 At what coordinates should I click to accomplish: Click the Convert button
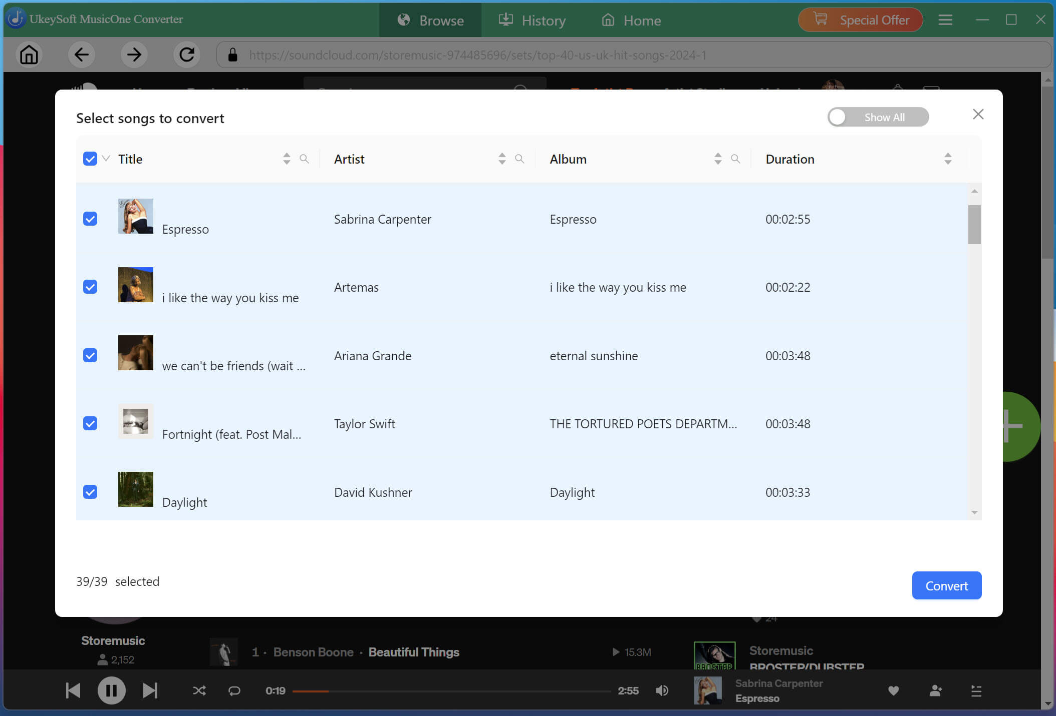(946, 585)
